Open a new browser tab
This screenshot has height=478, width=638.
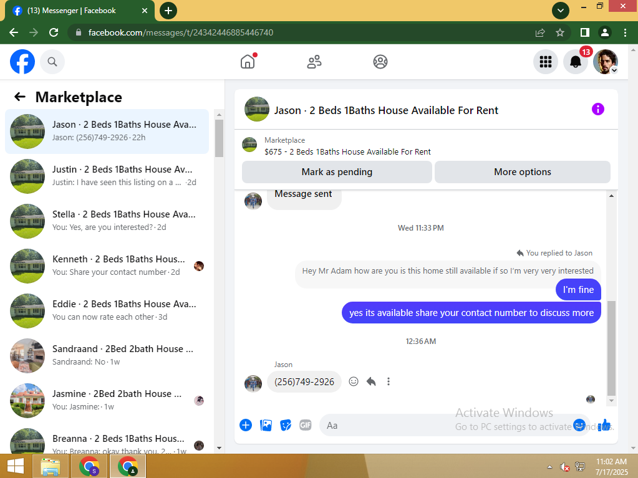pos(168,11)
